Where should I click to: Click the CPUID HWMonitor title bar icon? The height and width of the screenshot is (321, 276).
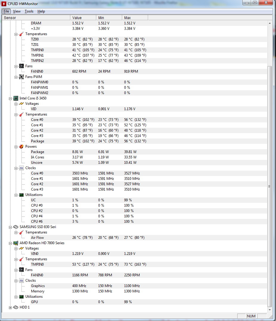(x=4, y=4)
